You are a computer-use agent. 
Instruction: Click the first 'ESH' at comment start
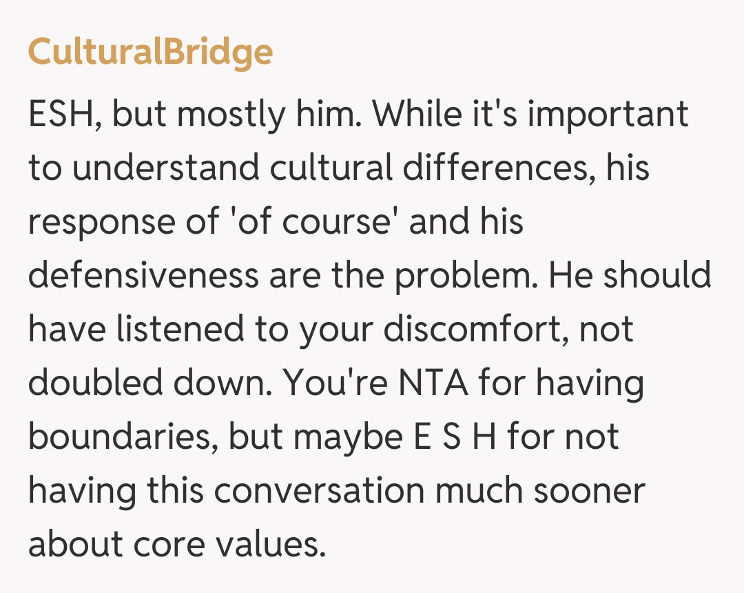59,114
